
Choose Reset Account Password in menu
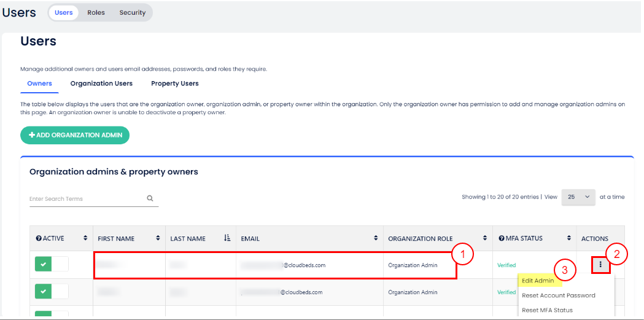click(x=558, y=295)
